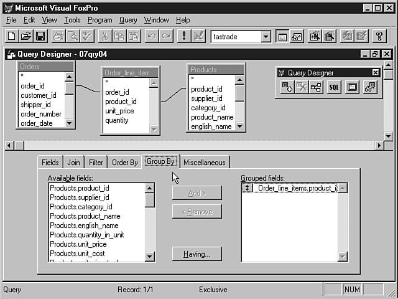Click the Maximize Table View icon in the floating toolbar
Screen dimensions: 398x299
tap(352, 87)
